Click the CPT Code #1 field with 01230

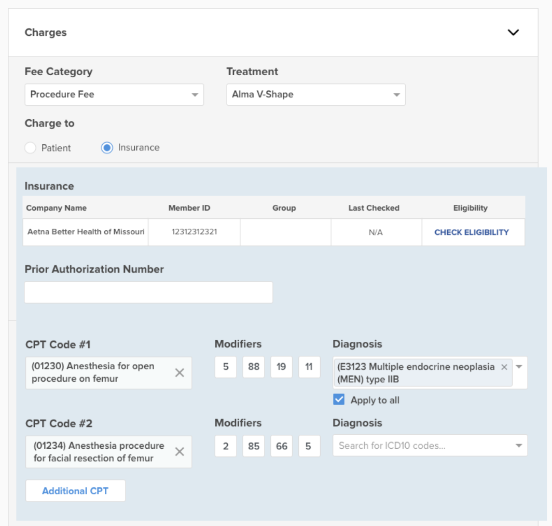tap(109, 373)
